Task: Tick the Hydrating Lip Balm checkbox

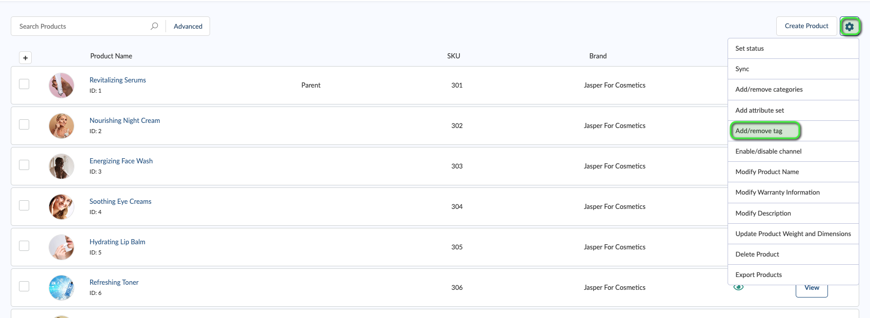Action: pos(24,246)
